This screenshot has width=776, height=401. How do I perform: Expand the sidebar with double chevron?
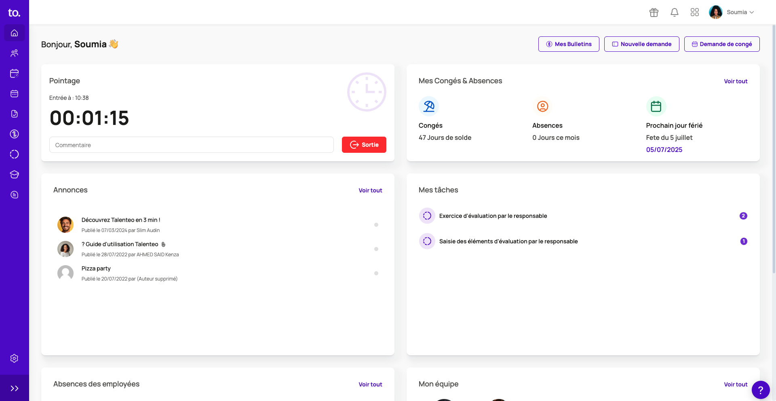click(15, 388)
